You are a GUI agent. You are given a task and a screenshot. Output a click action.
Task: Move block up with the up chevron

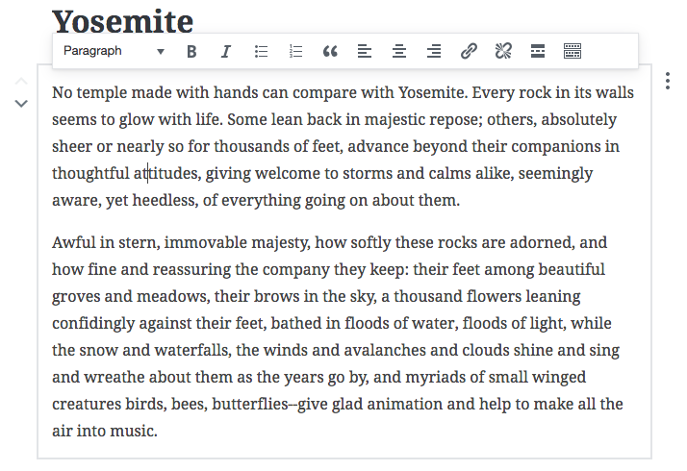pyautogui.click(x=21, y=81)
